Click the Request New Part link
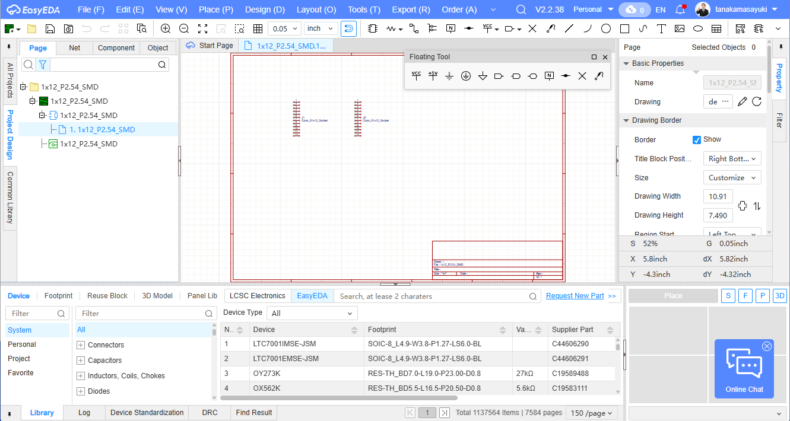 (x=575, y=295)
